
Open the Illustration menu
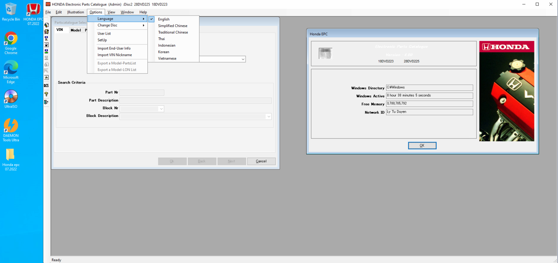pyautogui.click(x=75, y=12)
